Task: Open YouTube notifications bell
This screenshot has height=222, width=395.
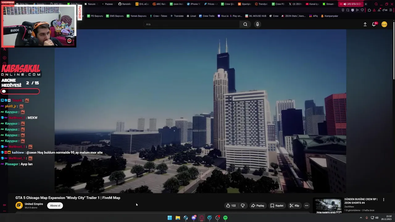Action: (374, 24)
